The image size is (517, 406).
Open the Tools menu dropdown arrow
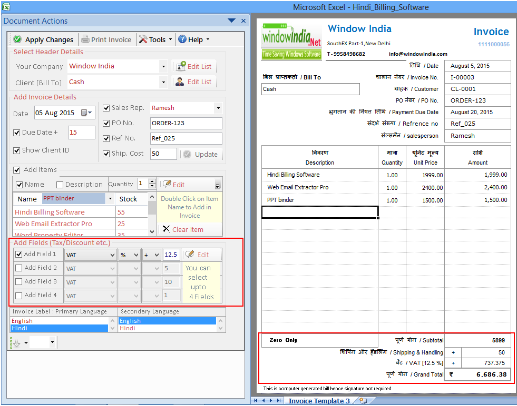170,39
